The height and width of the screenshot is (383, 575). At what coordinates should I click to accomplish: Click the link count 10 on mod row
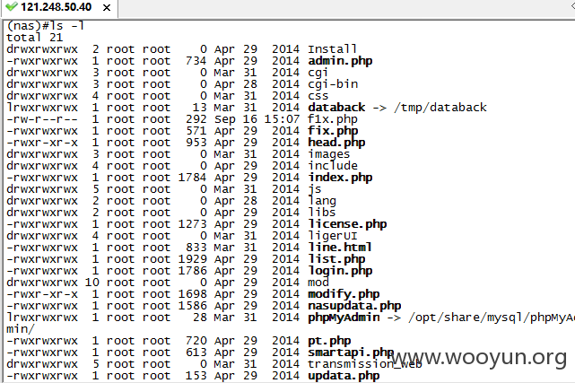(x=92, y=283)
